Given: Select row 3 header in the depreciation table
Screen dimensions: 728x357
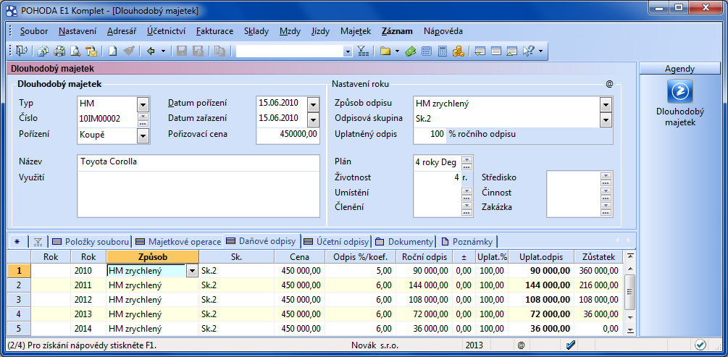Looking at the screenshot, I should click(x=19, y=299).
